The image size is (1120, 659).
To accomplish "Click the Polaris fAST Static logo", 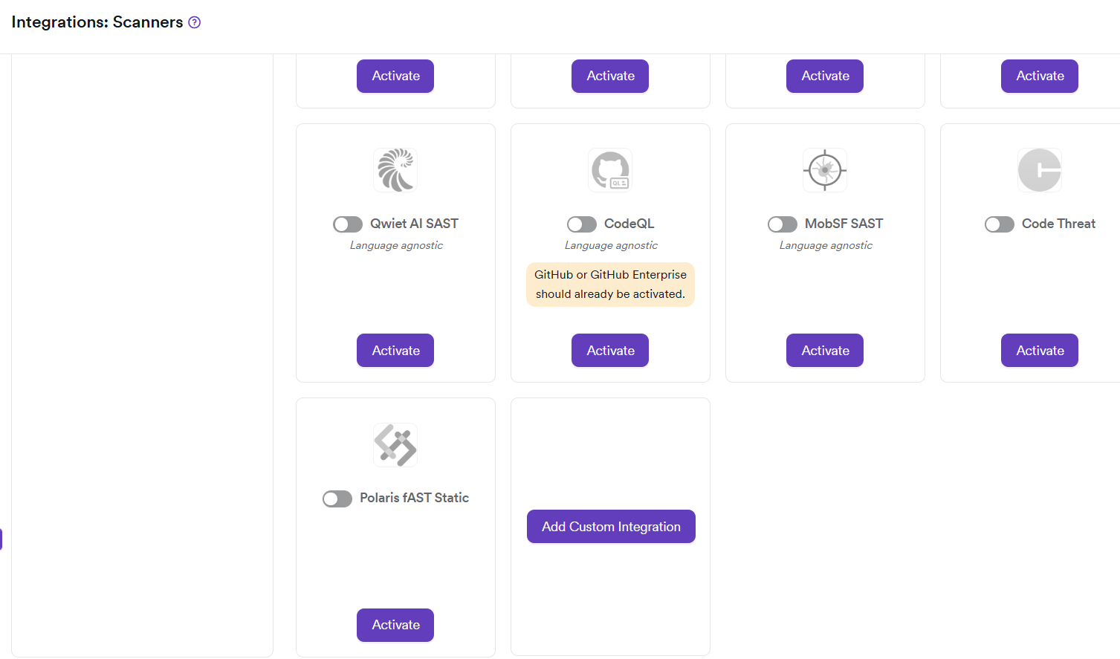I will coord(395,444).
